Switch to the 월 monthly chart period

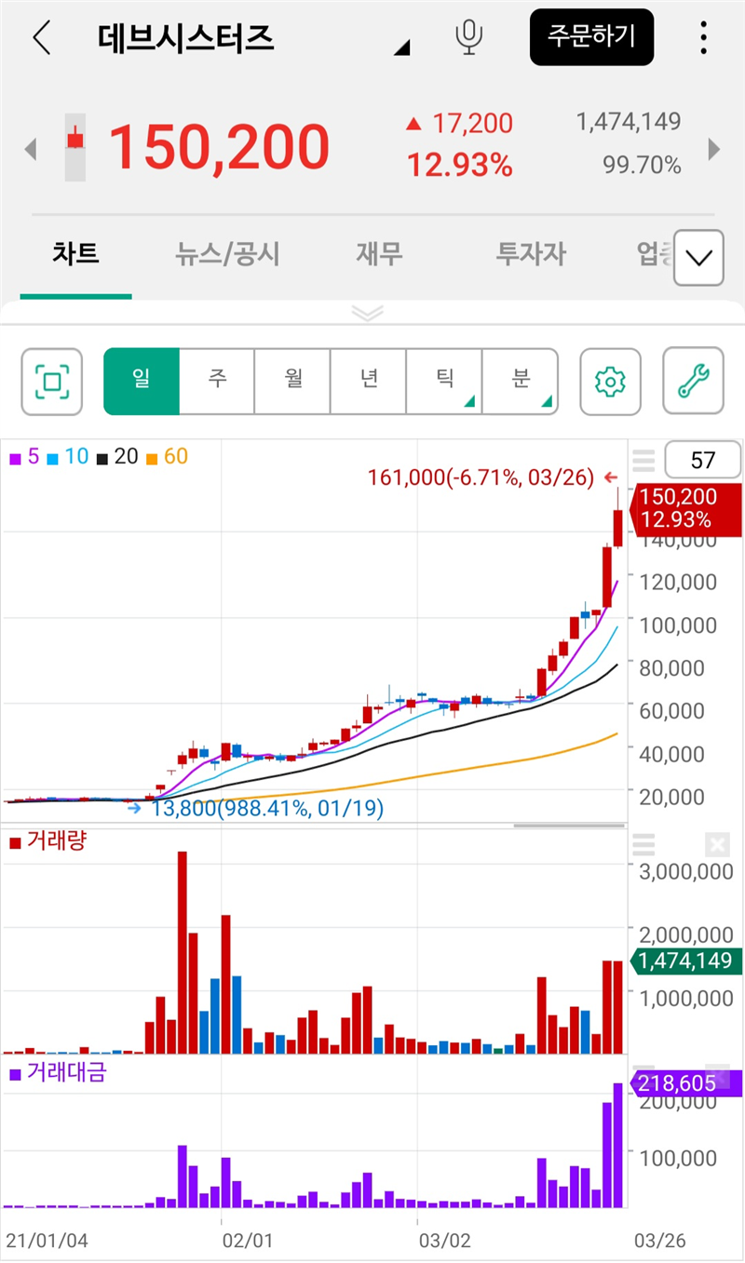click(x=293, y=381)
